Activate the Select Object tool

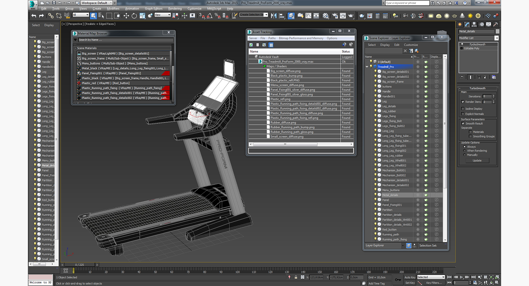coord(93,16)
